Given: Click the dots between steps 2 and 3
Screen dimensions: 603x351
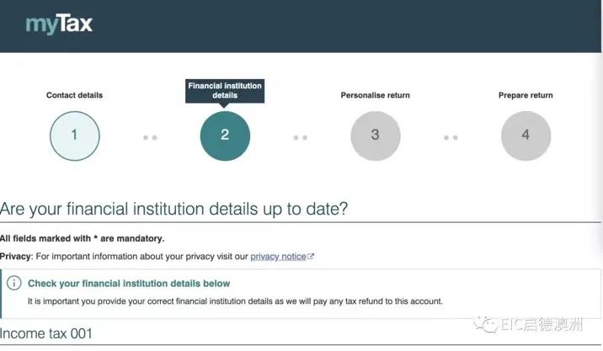Looking at the screenshot, I should (x=300, y=137).
